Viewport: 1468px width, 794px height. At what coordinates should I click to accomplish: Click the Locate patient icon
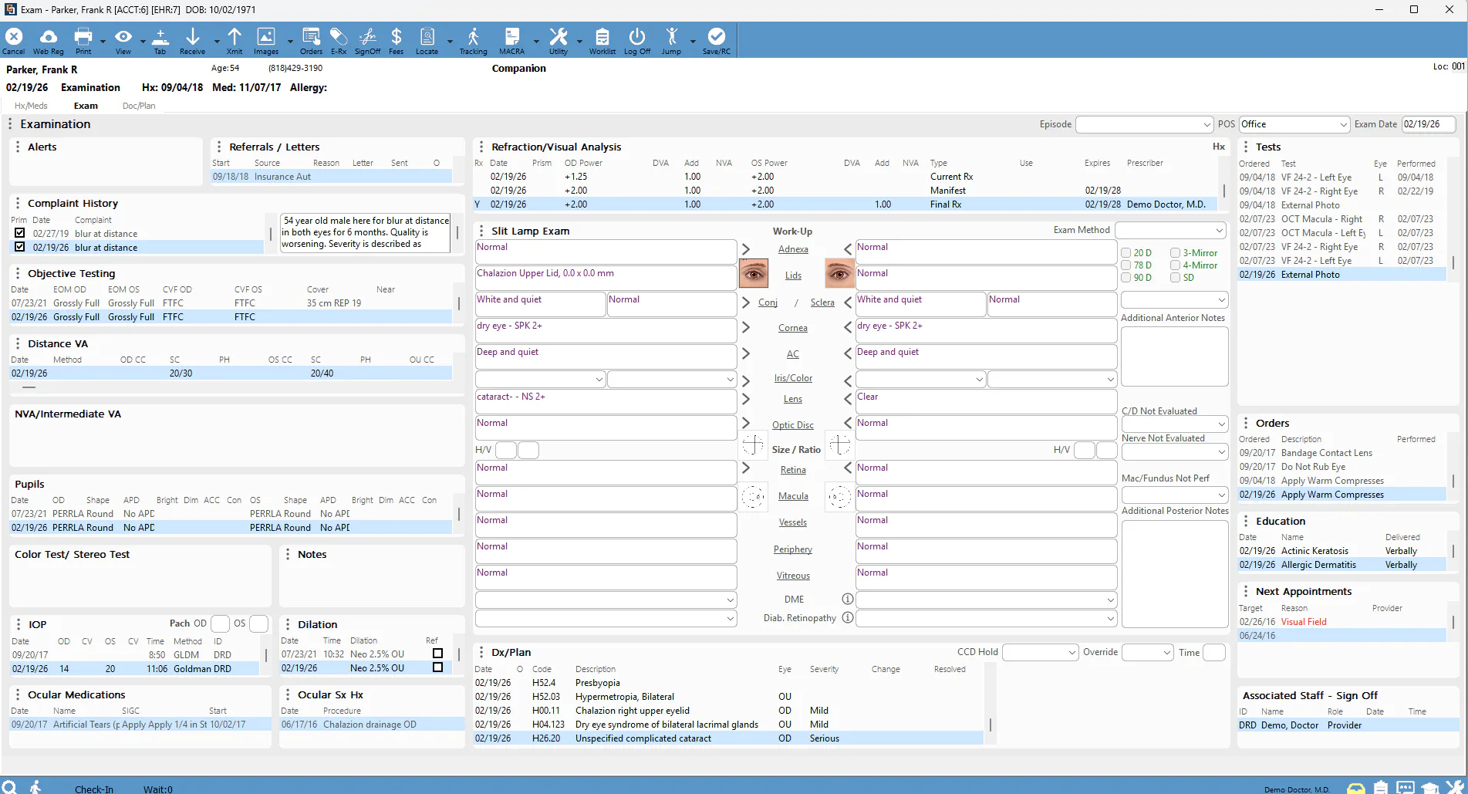pos(427,40)
